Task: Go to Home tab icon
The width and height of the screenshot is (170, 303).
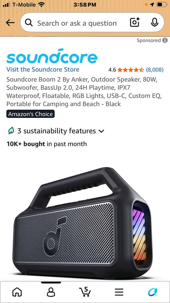Action: (17, 293)
